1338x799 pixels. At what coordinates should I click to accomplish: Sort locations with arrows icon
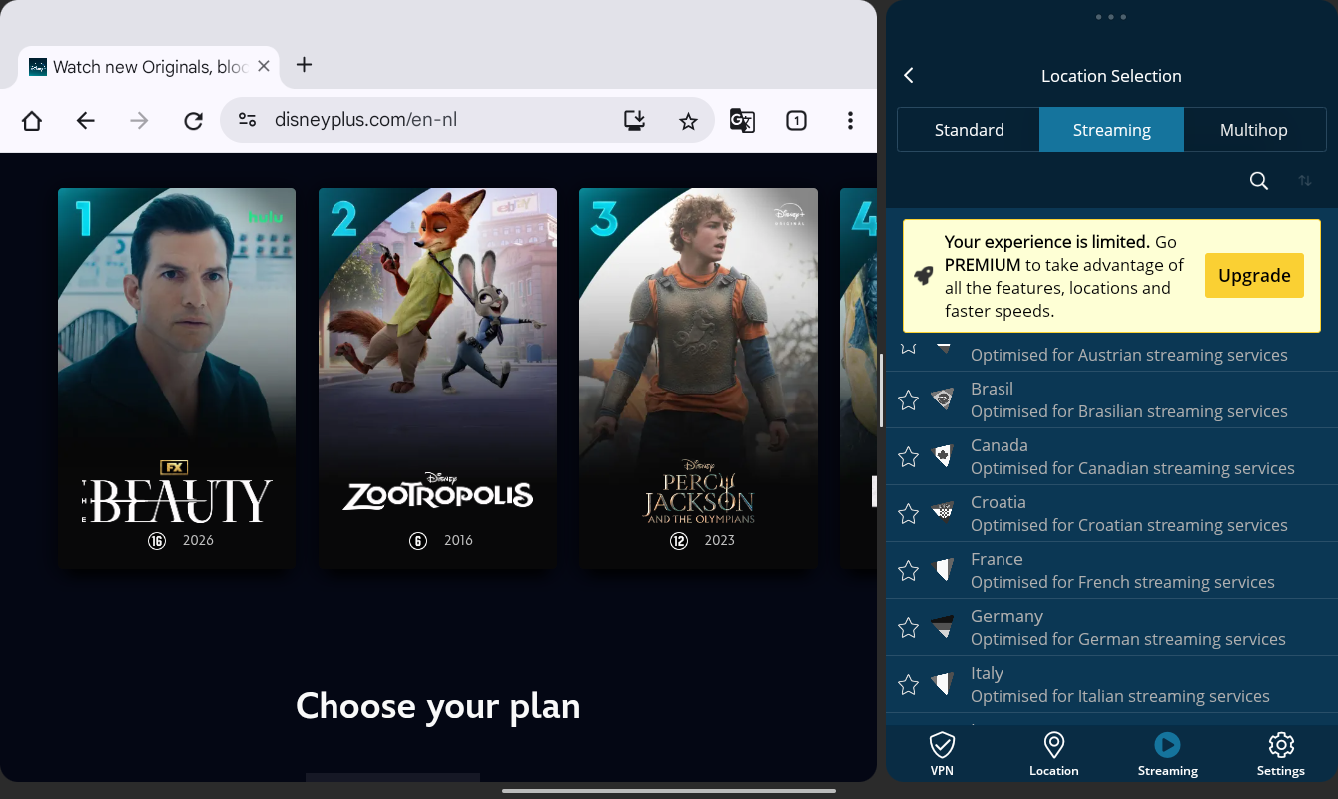pyautogui.click(x=1305, y=181)
